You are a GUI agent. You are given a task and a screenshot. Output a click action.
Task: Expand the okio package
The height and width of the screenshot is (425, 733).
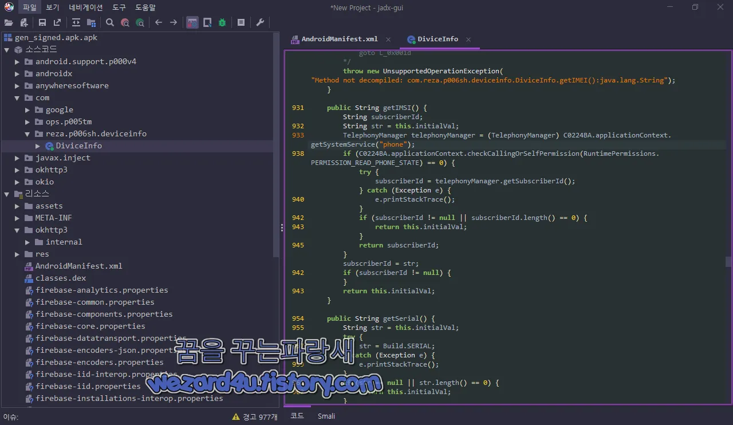point(17,182)
